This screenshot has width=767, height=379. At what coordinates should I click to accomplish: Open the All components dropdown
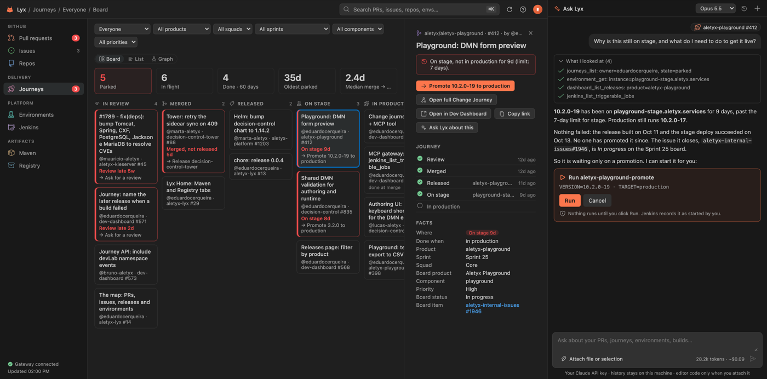(358, 29)
